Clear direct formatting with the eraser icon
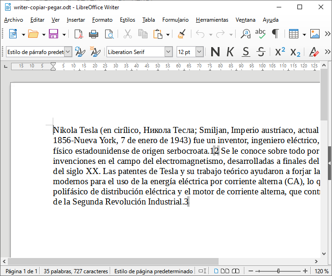Image resolution: width=332 pixels, height=276 pixels. [x=314, y=52]
